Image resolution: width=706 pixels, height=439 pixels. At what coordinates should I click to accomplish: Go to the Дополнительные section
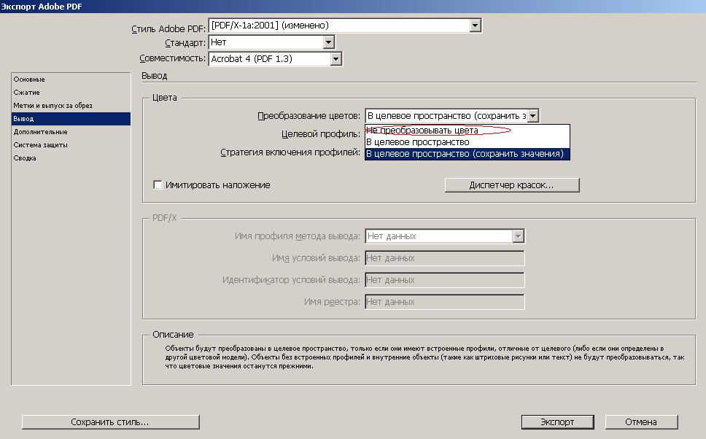(71, 131)
